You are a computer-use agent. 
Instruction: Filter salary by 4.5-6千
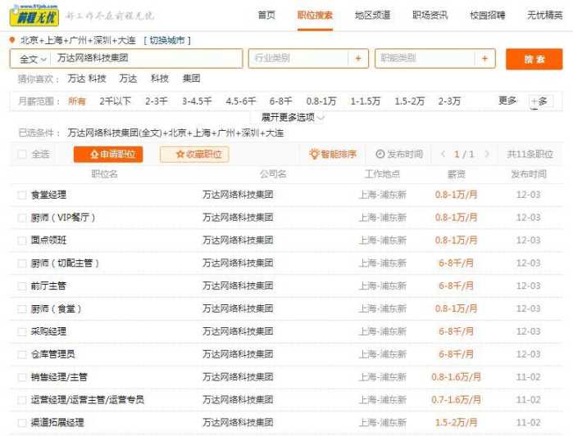pos(240,101)
